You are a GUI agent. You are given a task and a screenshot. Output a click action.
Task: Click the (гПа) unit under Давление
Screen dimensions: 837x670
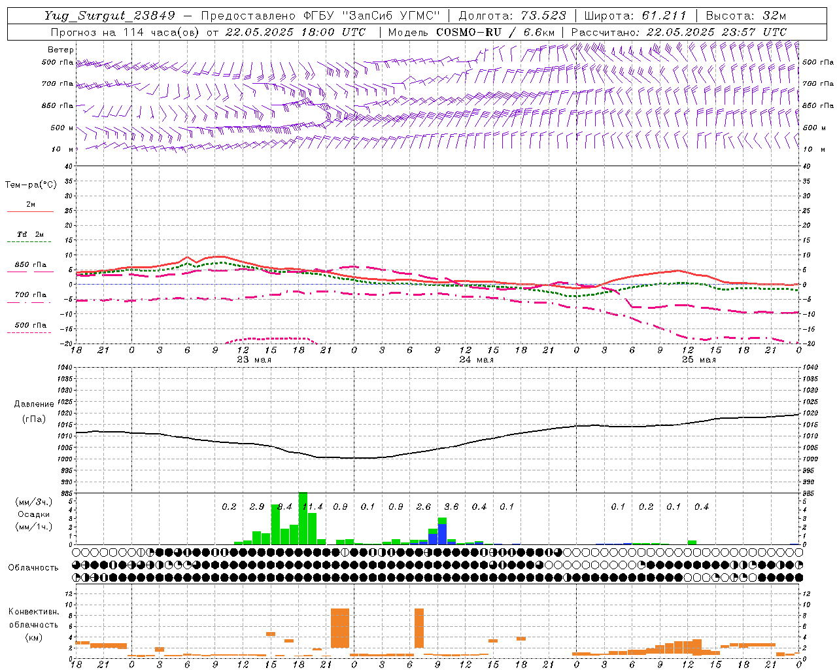34,419
